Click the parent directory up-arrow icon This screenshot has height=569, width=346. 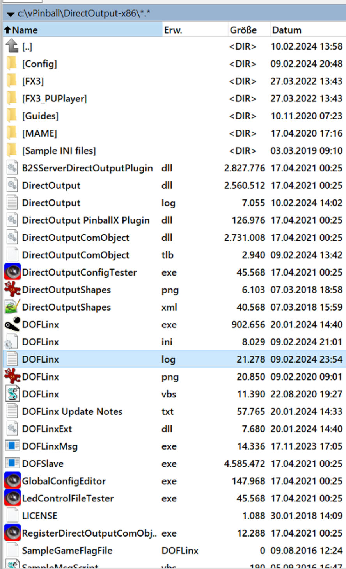12,46
